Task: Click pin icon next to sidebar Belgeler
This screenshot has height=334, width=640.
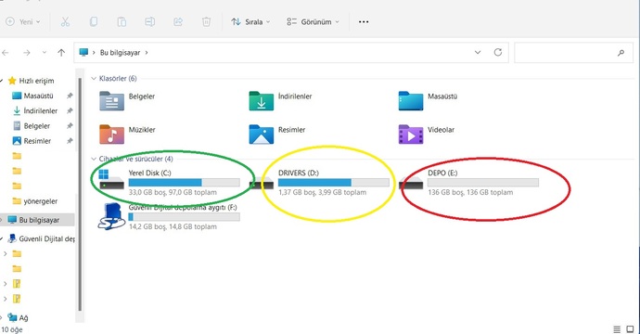Action: 70,126
